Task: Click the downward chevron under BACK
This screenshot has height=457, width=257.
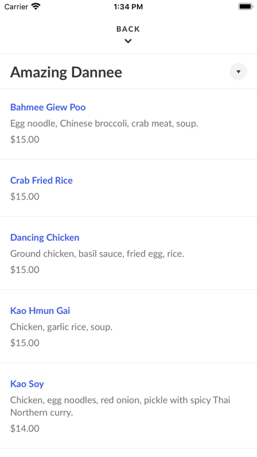Action: click(x=128, y=41)
